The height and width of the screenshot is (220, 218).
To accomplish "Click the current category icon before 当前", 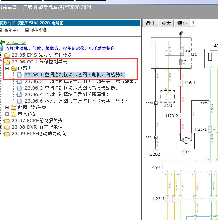I will pos(1,48).
